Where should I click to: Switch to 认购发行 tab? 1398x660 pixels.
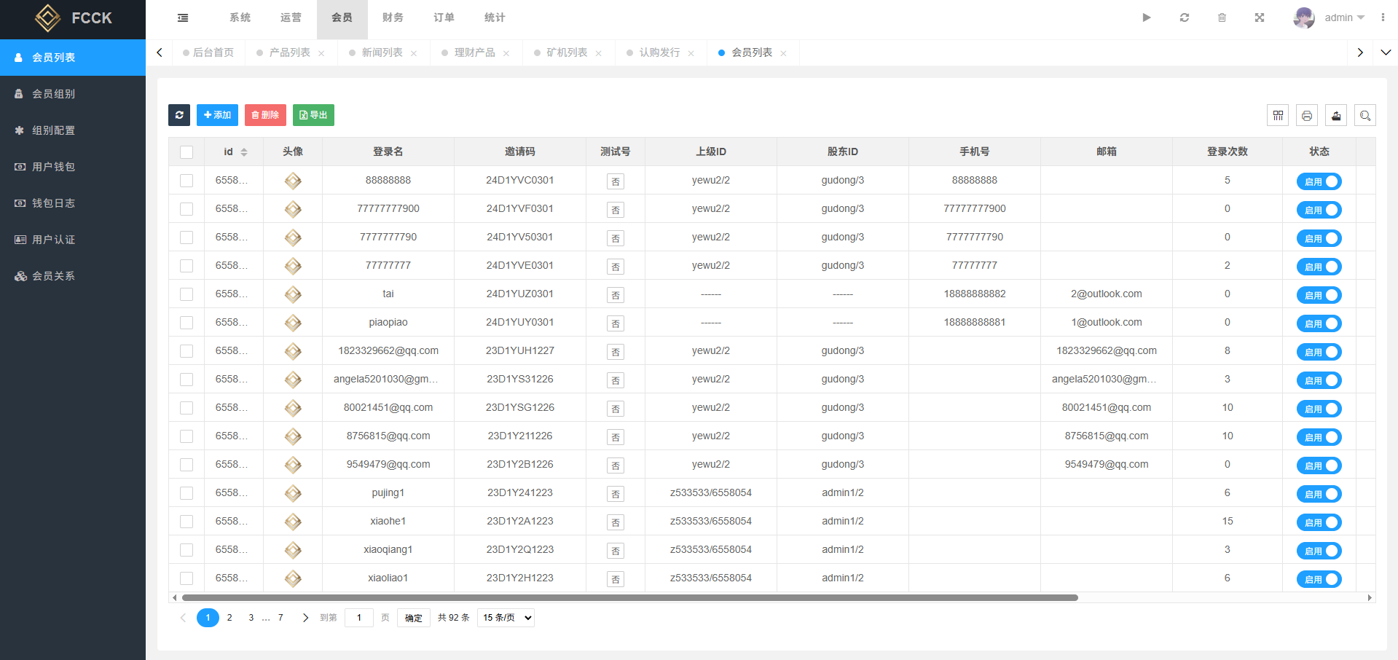point(660,52)
